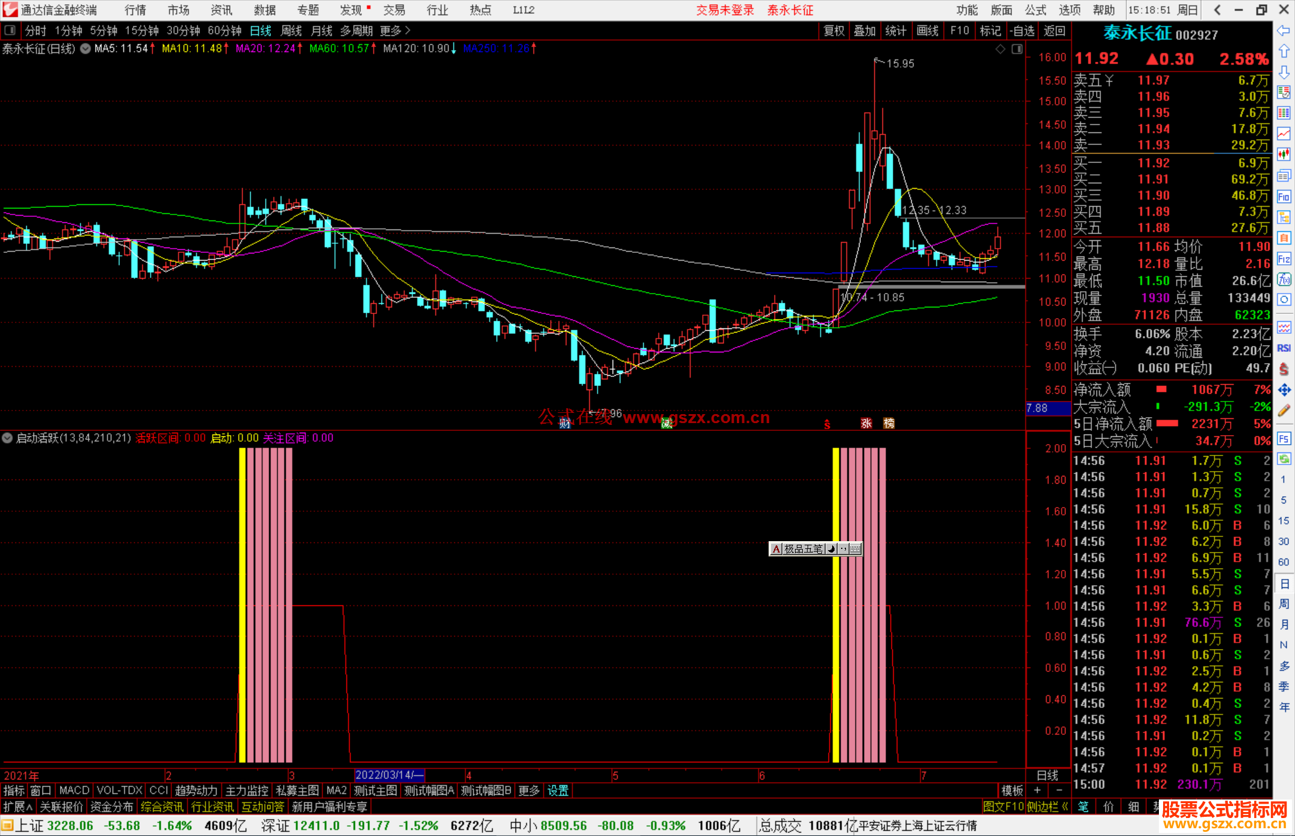Click the F12 trading sidebar icon
1295x836 pixels.
pos(1284,259)
